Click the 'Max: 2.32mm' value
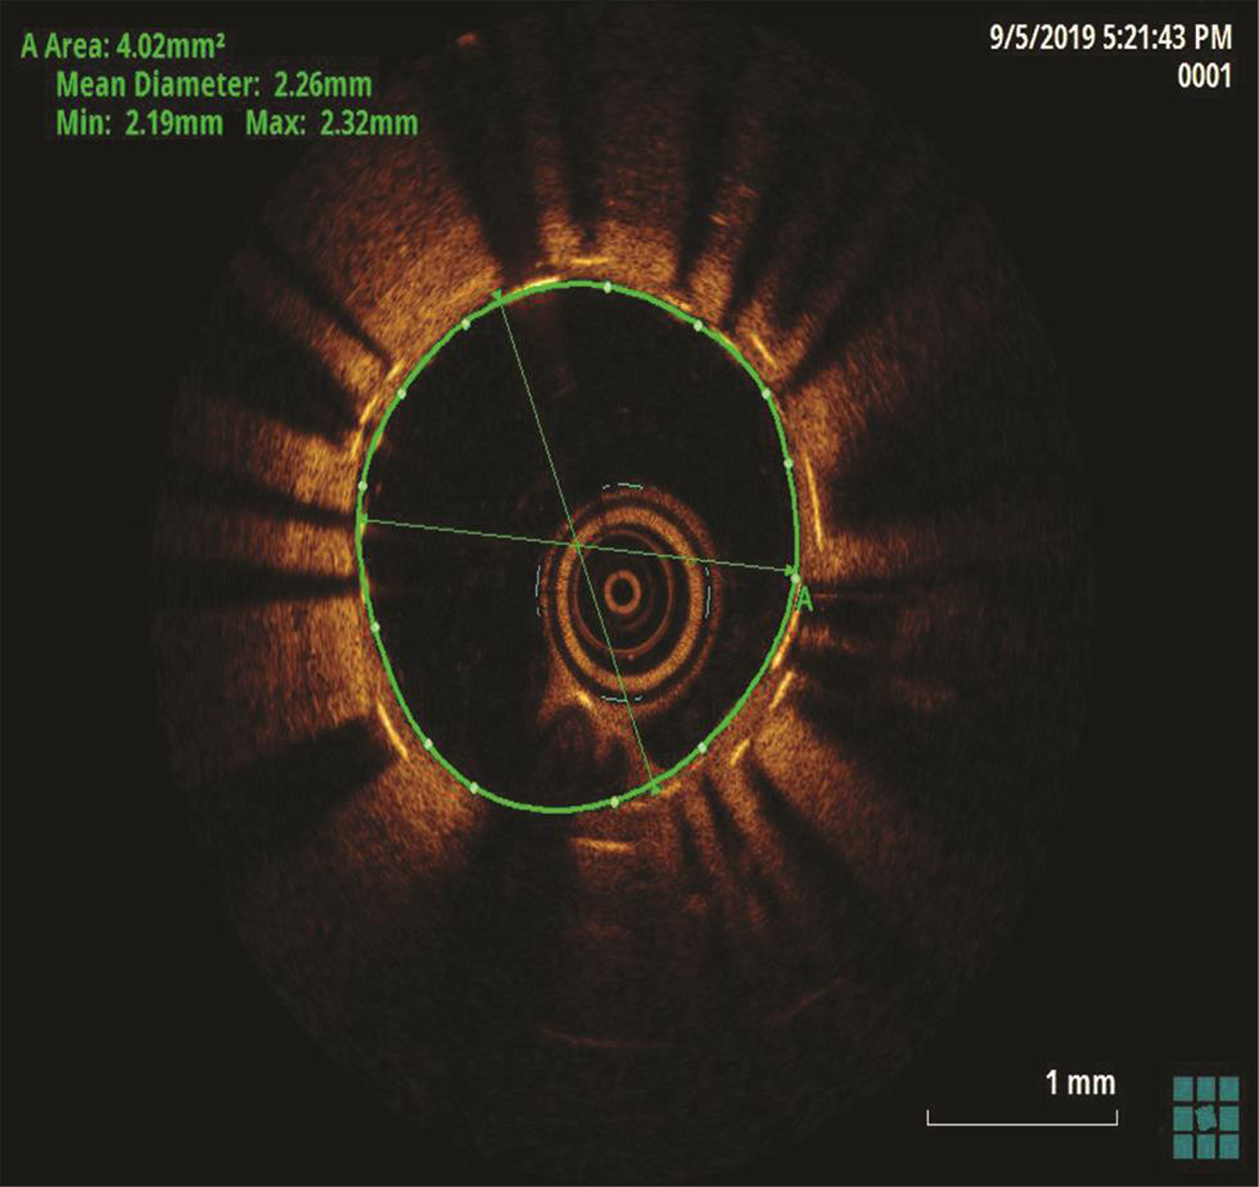This screenshot has height=1187, width=1259. coord(332,123)
